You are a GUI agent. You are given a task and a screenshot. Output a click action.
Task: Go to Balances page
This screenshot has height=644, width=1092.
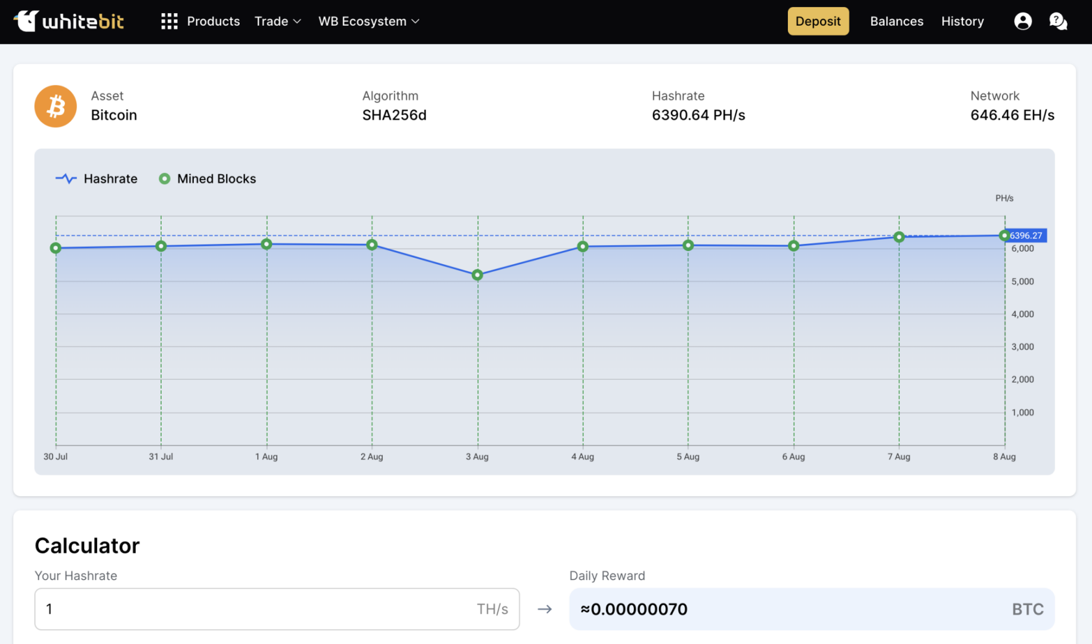[x=896, y=21]
